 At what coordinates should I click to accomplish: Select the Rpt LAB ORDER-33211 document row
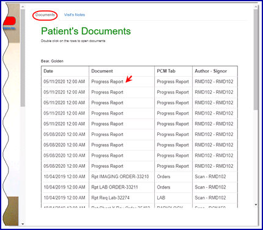139,187
